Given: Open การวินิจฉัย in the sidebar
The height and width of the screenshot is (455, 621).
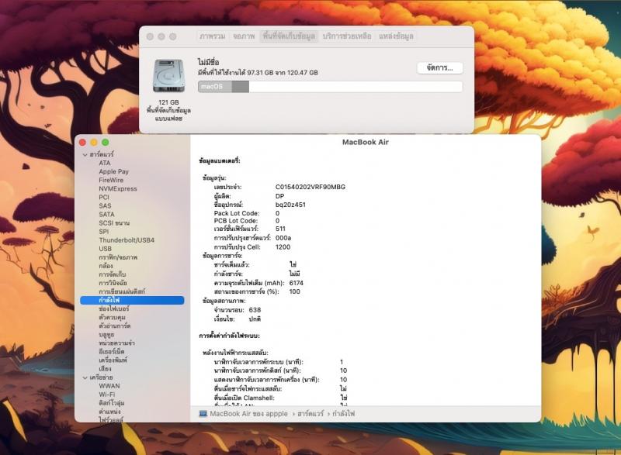Looking at the screenshot, I should pyautogui.click(x=113, y=283).
